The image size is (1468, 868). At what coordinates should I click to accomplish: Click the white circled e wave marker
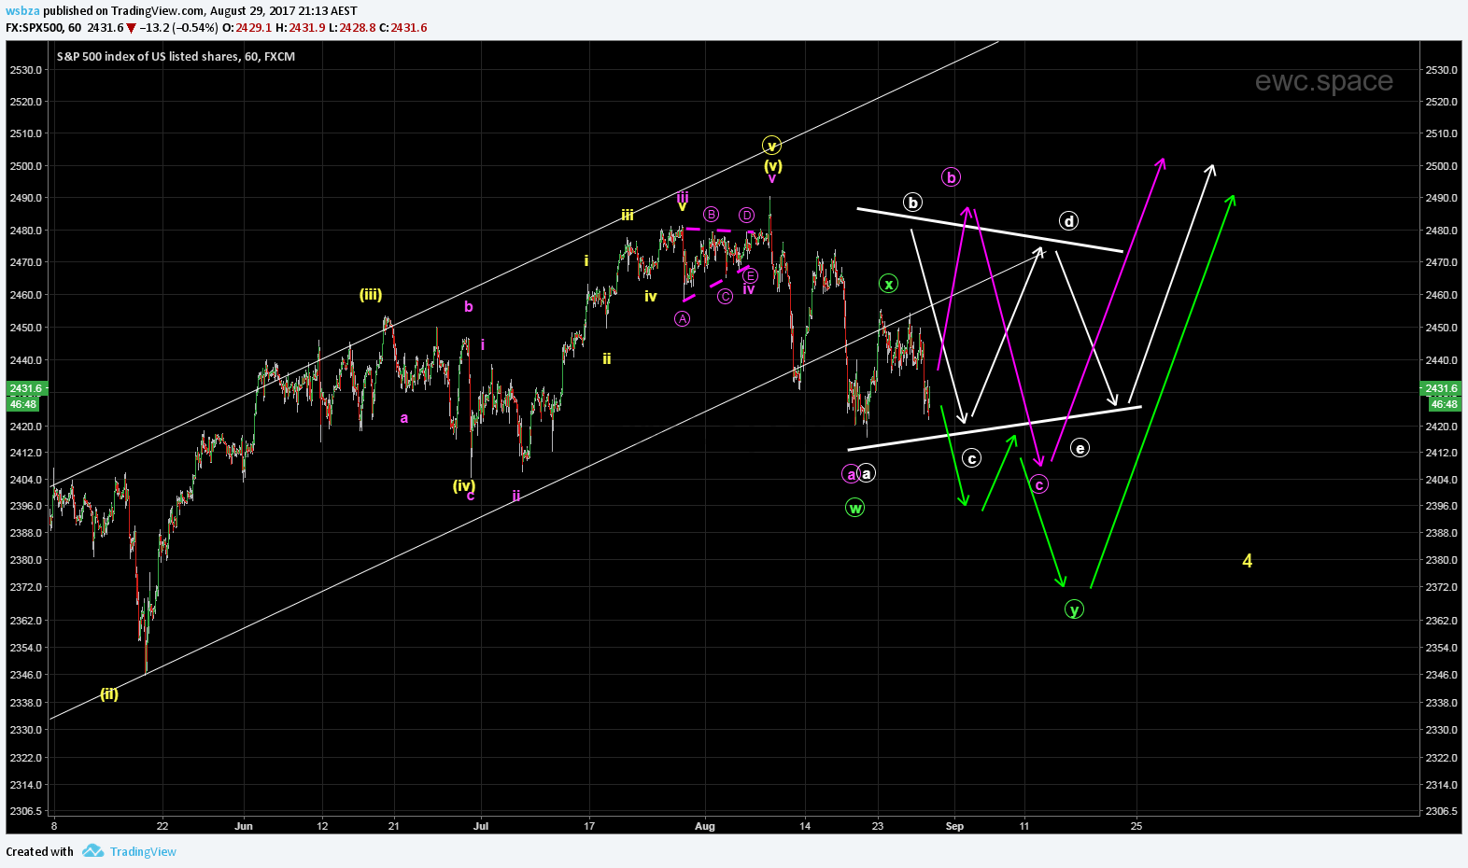pyautogui.click(x=1080, y=448)
